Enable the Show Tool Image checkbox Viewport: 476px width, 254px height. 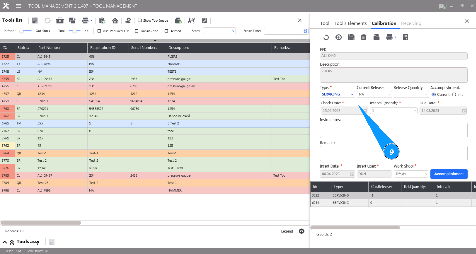(140, 21)
